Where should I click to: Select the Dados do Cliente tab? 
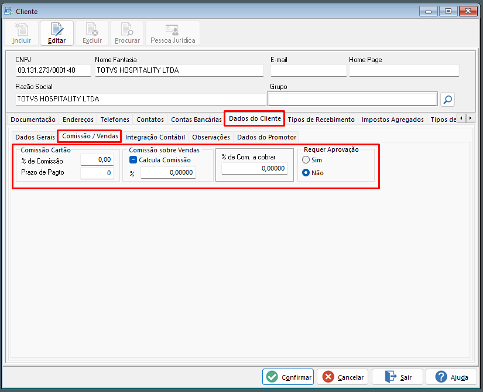coord(255,118)
